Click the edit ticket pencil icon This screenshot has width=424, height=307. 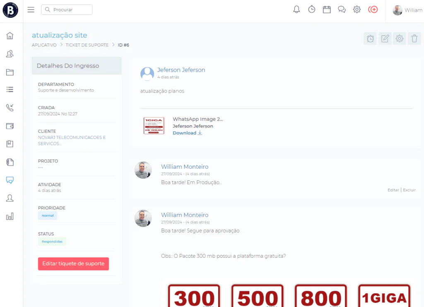click(385, 38)
